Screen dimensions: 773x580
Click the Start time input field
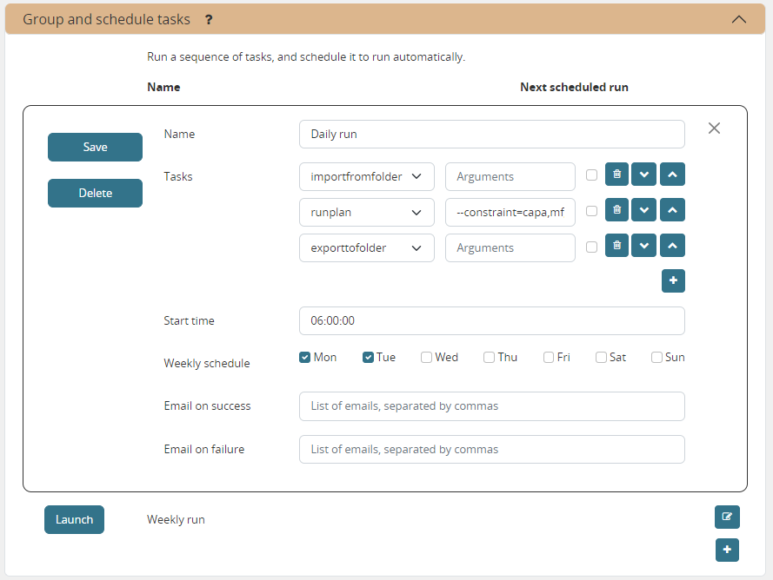491,320
